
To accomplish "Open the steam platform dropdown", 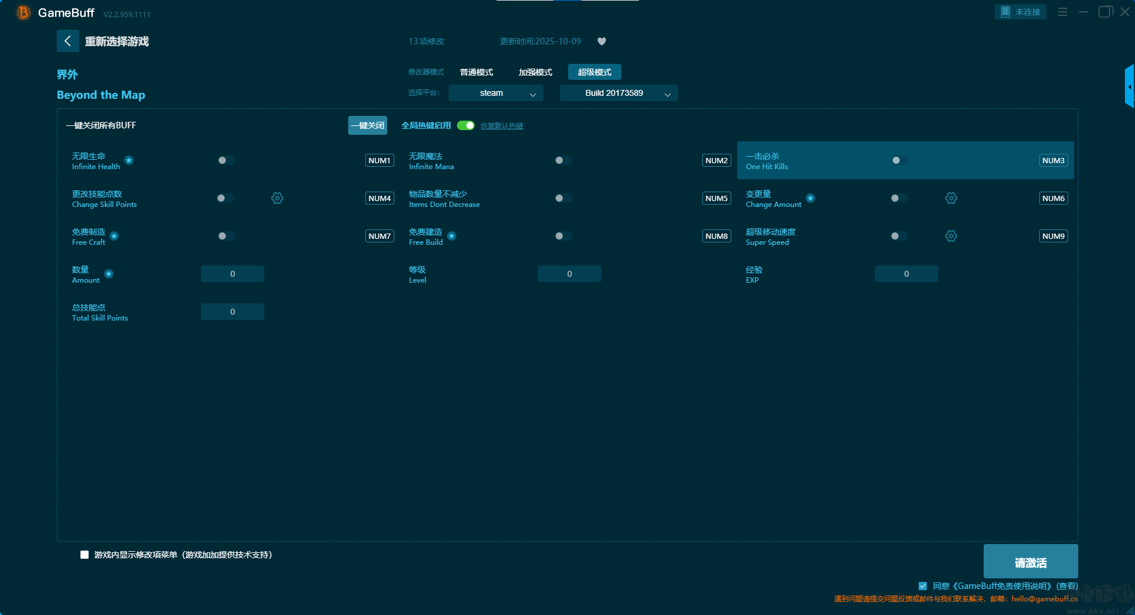I will (495, 93).
